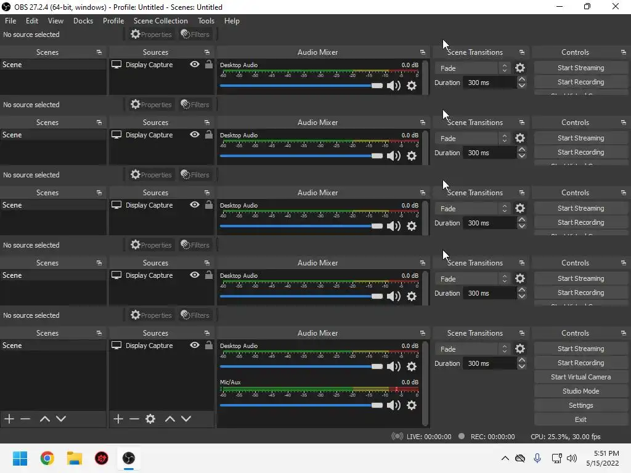Open OBS Settings from the Controls dock

coord(580,405)
